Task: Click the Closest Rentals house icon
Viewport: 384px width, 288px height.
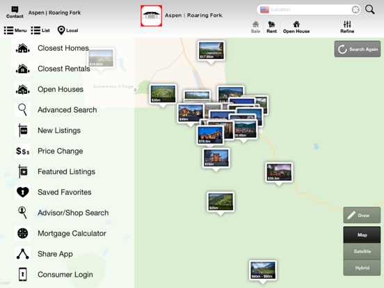Action: [23, 69]
